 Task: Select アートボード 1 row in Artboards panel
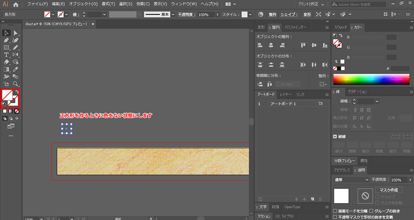click(292, 104)
